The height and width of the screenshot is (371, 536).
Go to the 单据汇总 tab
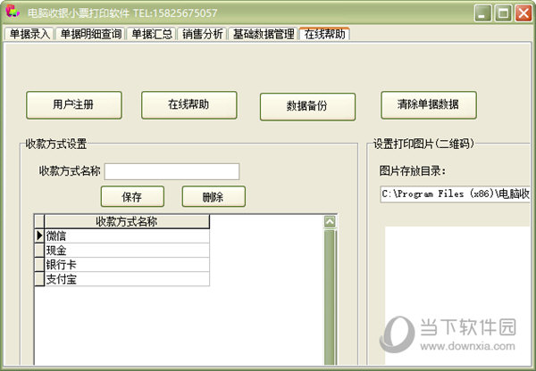click(x=152, y=34)
